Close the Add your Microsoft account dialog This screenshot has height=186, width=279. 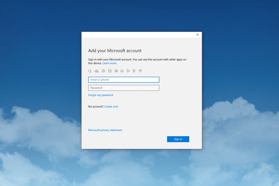197,35
